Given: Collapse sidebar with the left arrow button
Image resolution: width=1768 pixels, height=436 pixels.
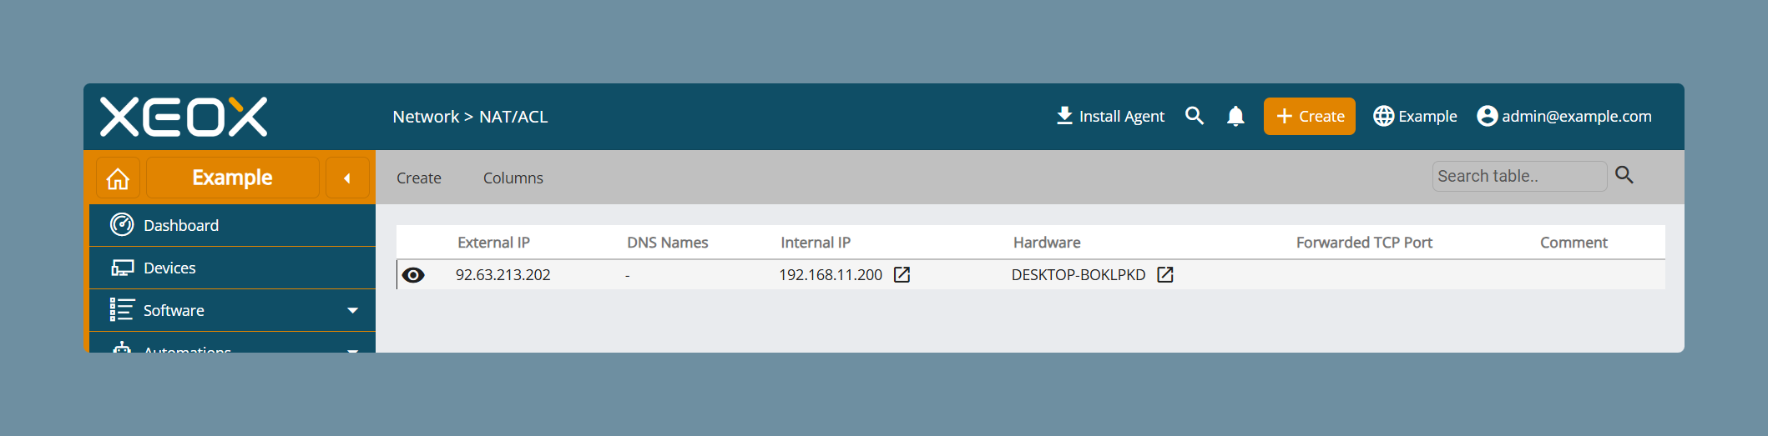Looking at the screenshot, I should click(347, 178).
